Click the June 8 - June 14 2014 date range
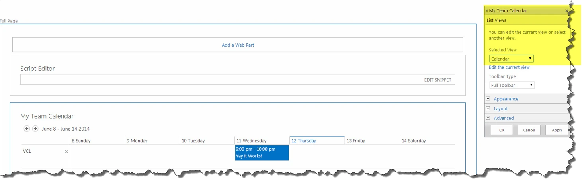 tap(66, 129)
